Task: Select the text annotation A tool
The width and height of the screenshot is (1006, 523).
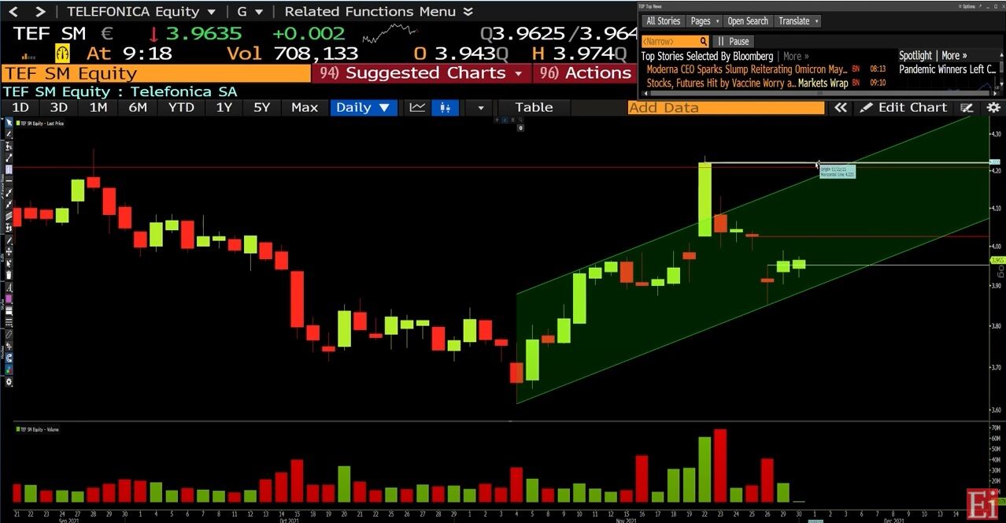Action: coord(9,287)
